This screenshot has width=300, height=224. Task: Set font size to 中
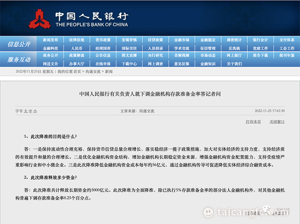coord(30,111)
